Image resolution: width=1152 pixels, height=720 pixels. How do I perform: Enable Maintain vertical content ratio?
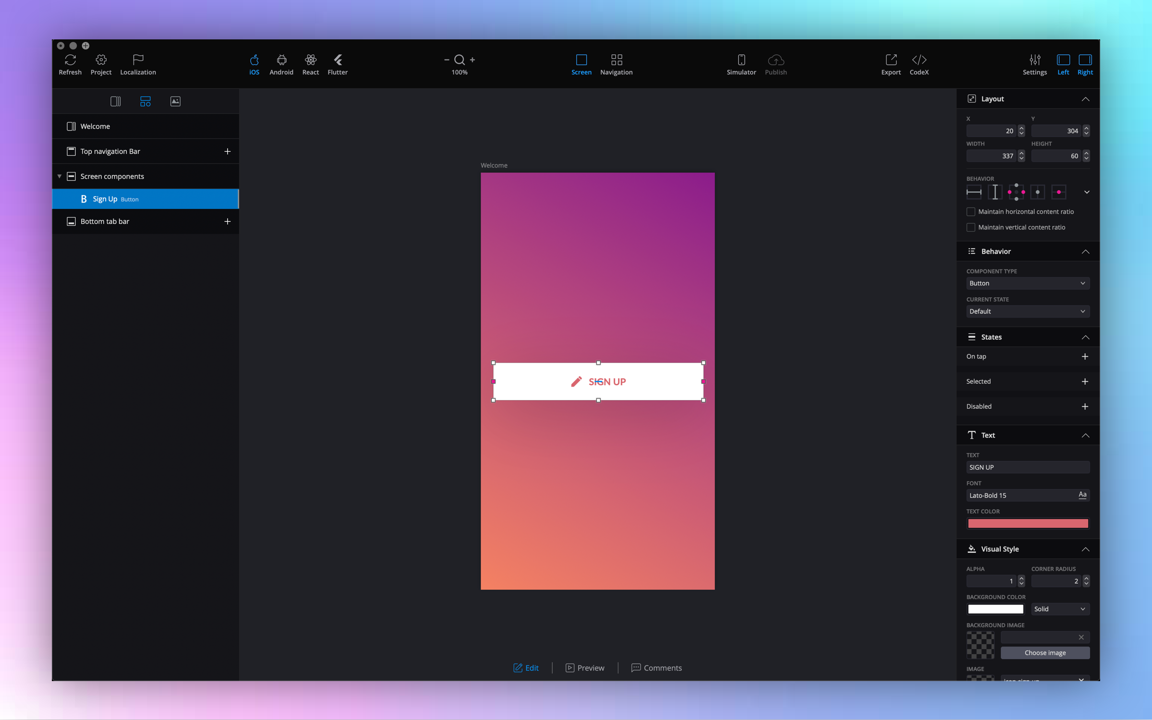(971, 228)
